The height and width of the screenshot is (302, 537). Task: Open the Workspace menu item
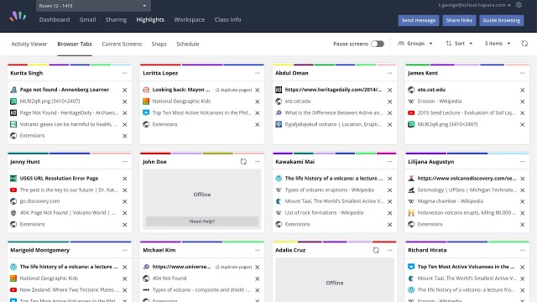tap(190, 19)
